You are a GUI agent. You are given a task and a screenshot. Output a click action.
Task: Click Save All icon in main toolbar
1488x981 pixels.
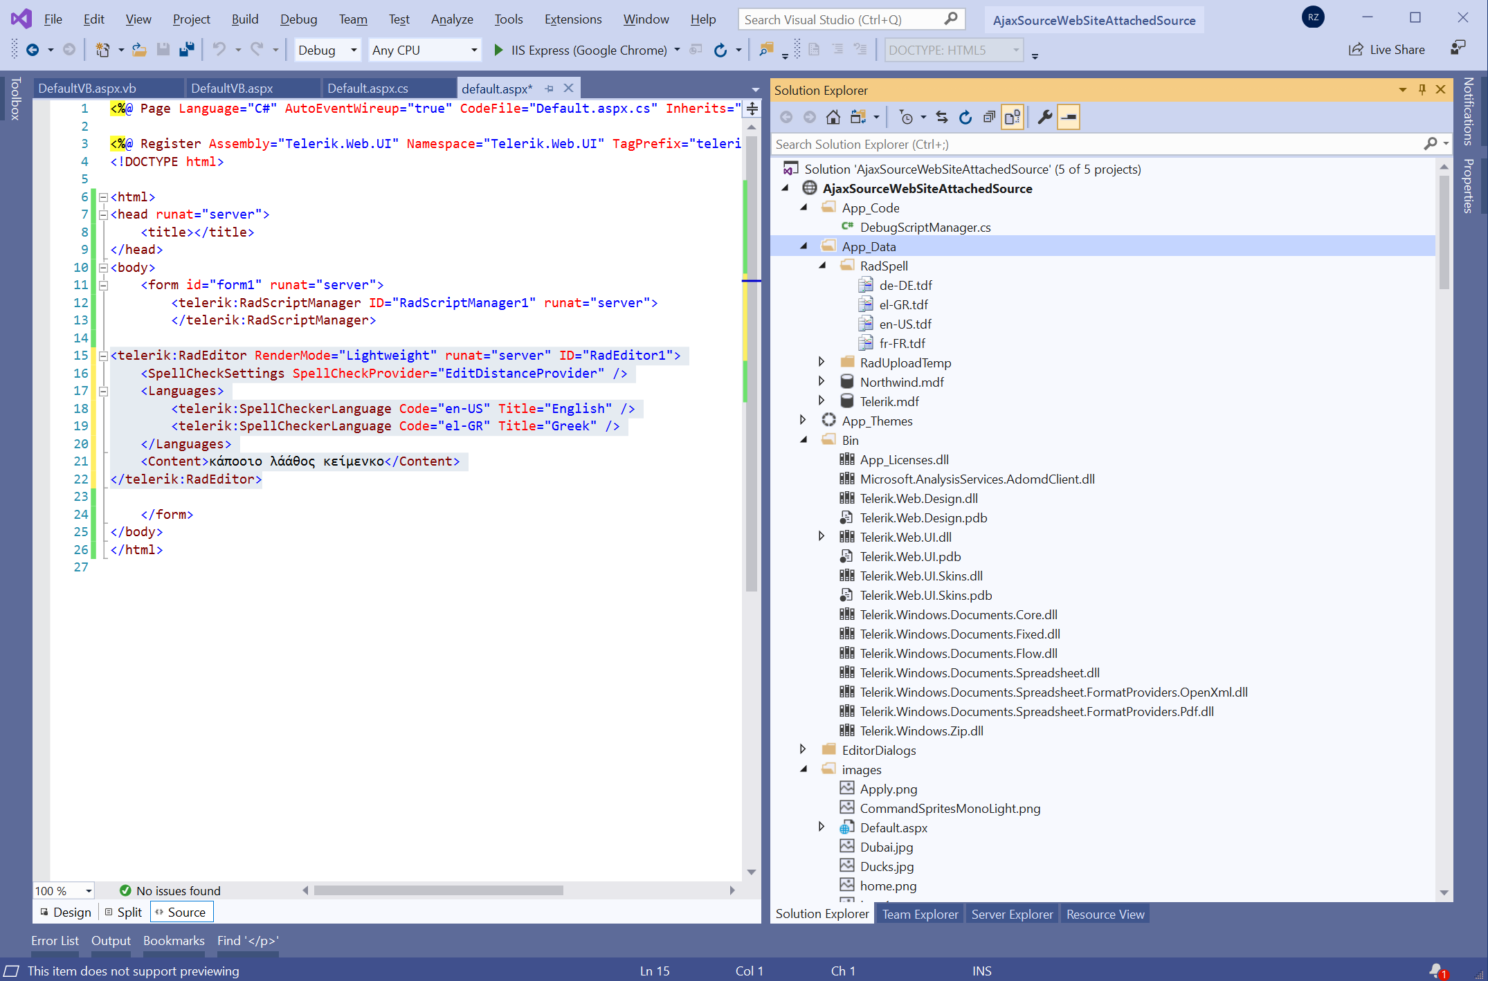186,50
